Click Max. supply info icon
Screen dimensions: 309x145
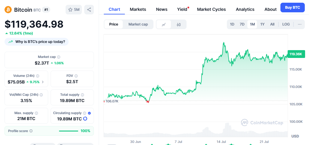click(36, 113)
